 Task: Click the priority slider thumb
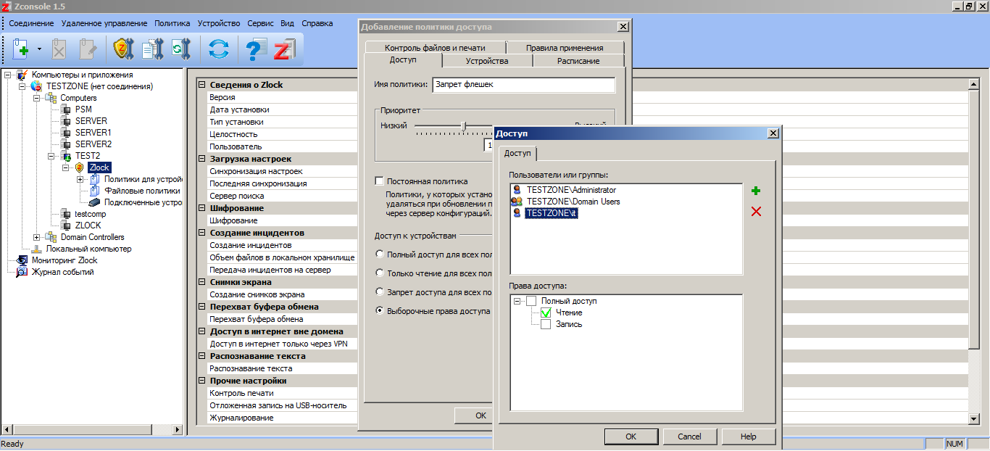464,126
